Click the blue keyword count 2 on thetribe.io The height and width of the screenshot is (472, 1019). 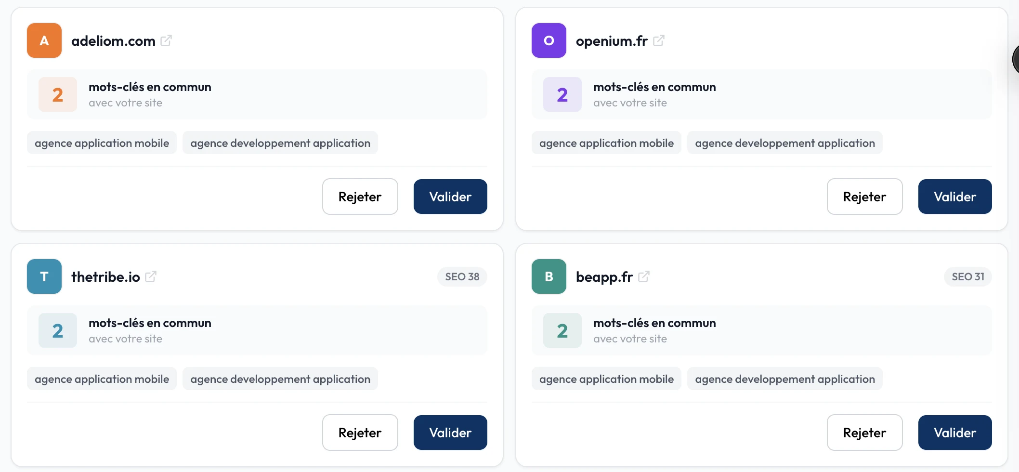click(x=58, y=330)
